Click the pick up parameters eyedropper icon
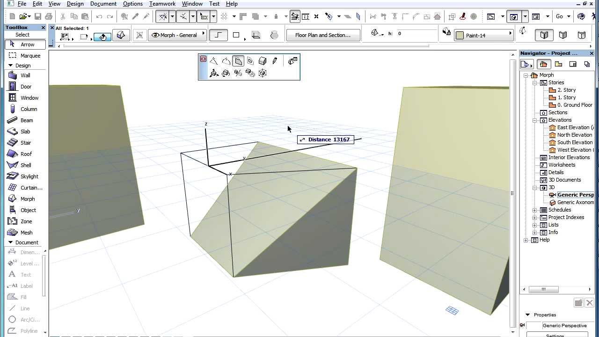Image resolution: width=599 pixels, height=337 pixels. coord(136,16)
